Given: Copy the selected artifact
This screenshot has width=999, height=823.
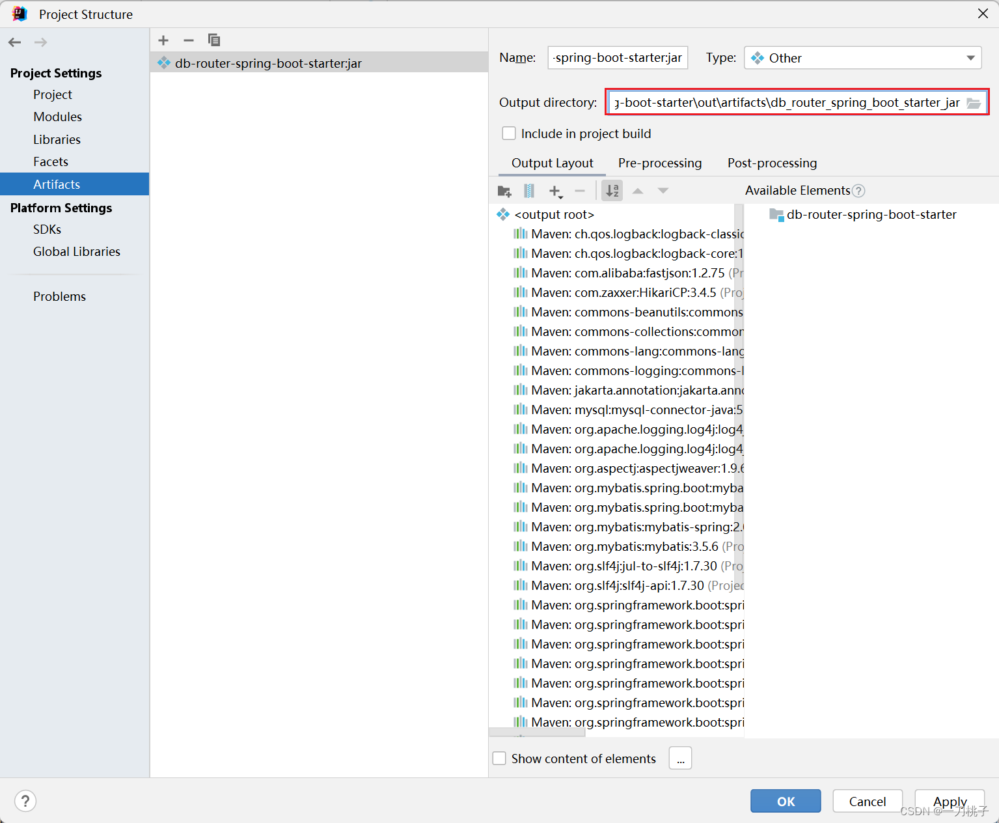Looking at the screenshot, I should (213, 40).
